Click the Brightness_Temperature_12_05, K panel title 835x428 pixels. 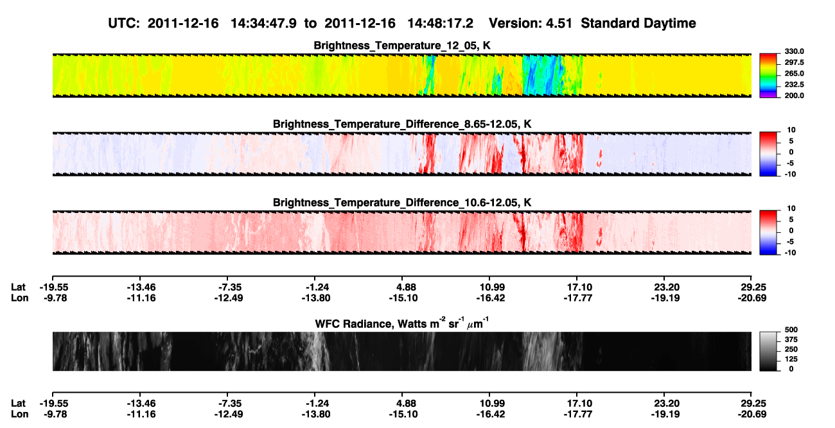coord(401,46)
